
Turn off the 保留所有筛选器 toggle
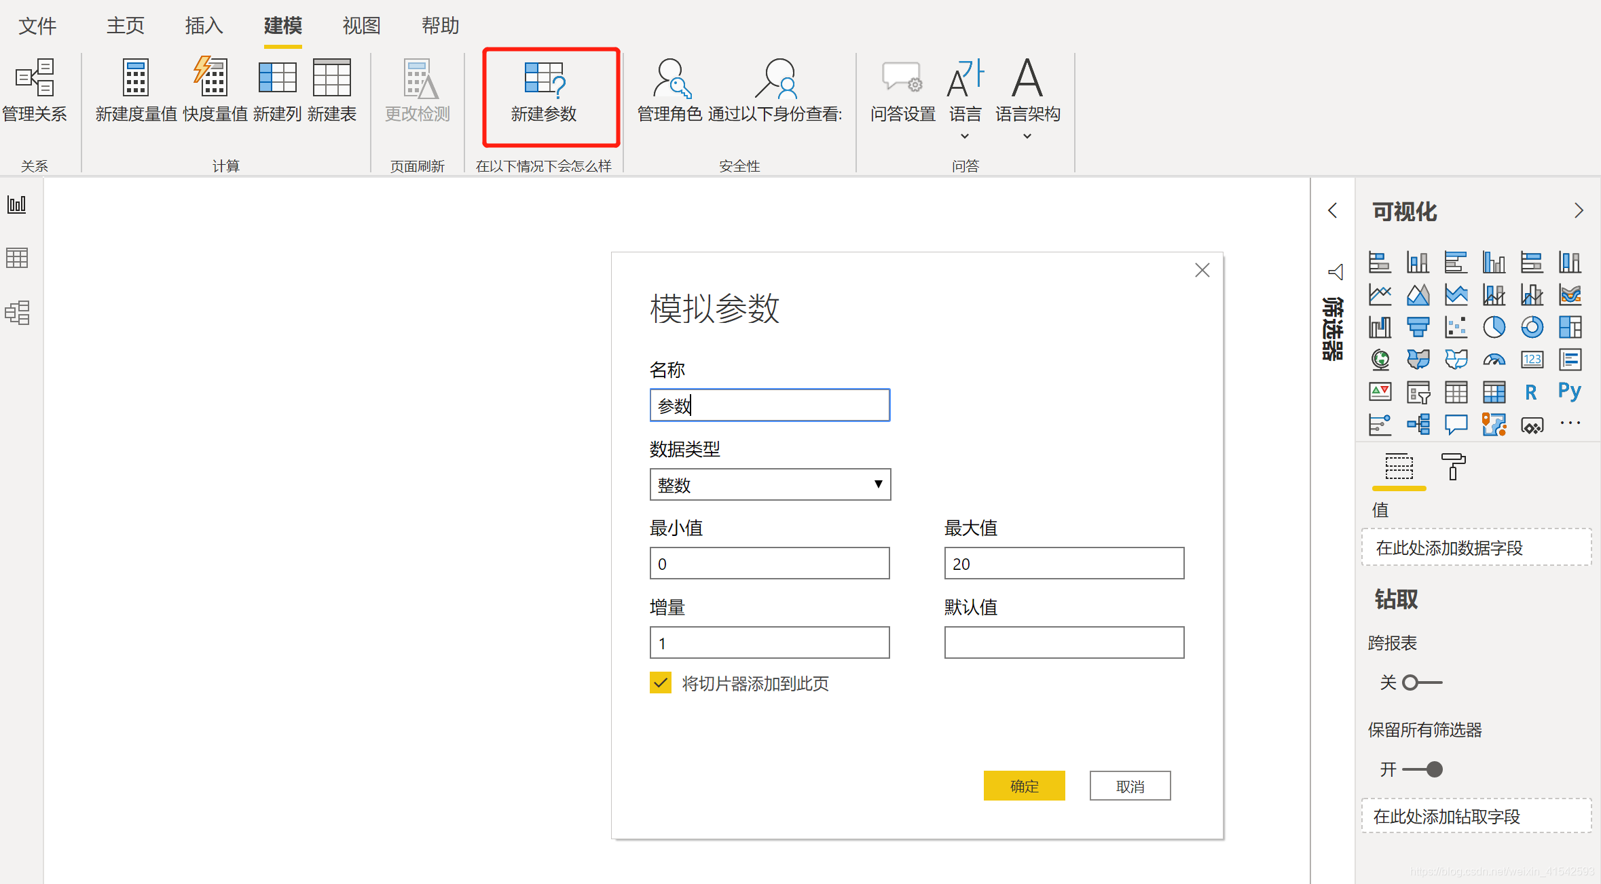(1423, 769)
